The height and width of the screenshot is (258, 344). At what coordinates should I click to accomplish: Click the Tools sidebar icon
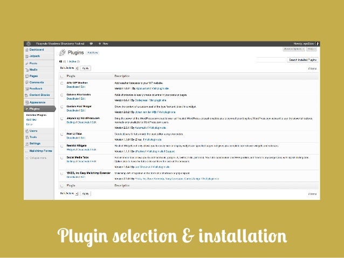[x=27, y=137]
